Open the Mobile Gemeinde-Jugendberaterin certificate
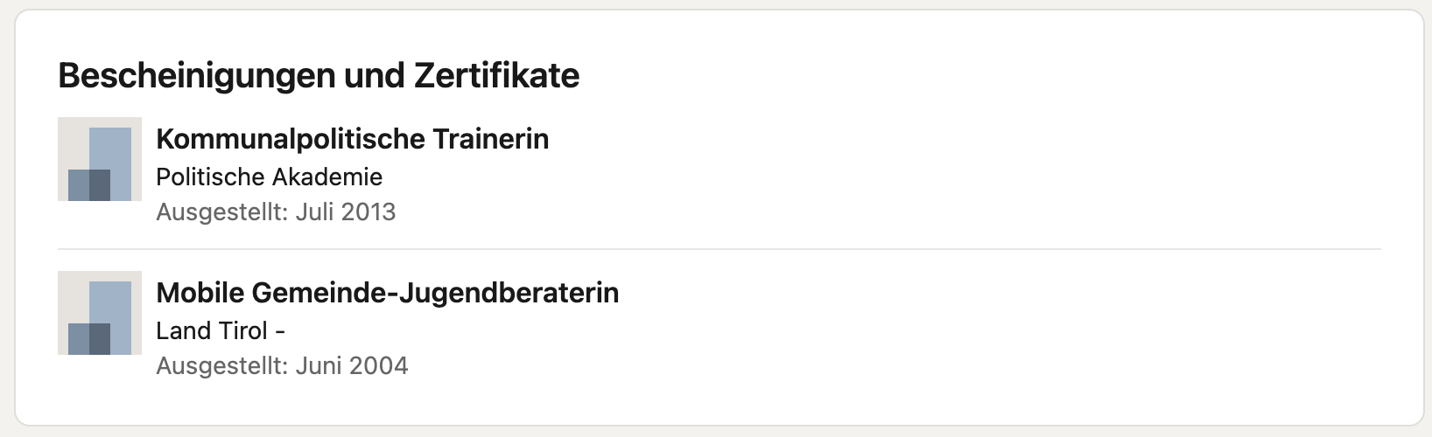This screenshot has height=437, width=1432. pos(387,293)
